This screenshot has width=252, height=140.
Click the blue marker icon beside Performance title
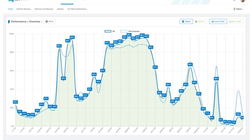[x=9, y=22]
